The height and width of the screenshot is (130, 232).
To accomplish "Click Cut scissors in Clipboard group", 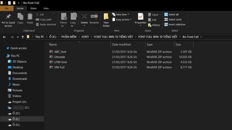I will click(40, 15).
